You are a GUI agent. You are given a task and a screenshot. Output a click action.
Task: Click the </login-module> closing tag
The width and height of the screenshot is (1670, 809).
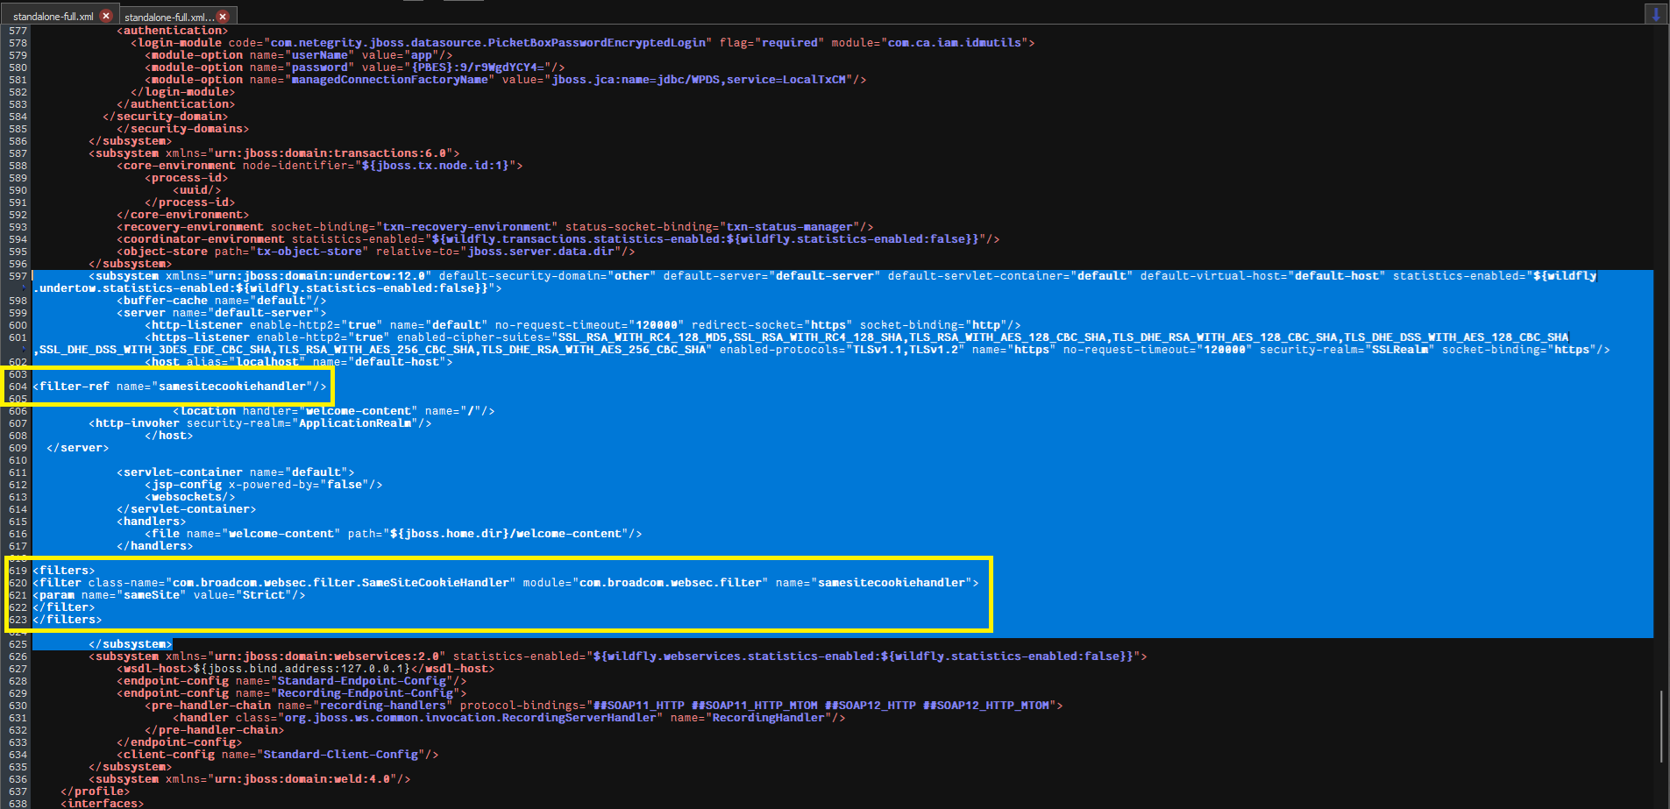tap(183, 92)
